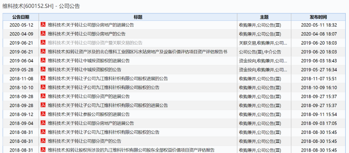Click publish time 2018-10-09 16:10
The width and height of the screenshot is (349, 153).
tap(319, 87)
